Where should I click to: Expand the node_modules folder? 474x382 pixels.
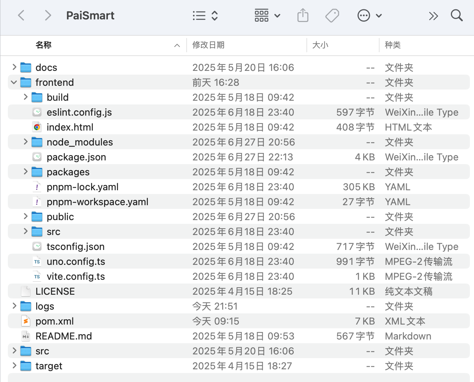[25, 142]
